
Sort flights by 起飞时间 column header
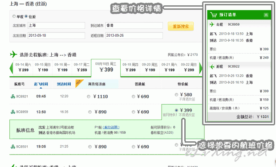[41, 84]
